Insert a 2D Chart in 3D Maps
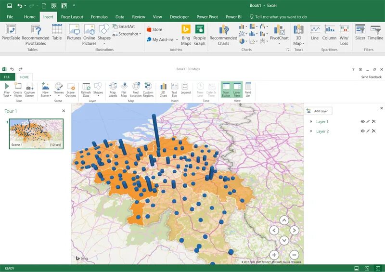The image size is (385, 272). [163, 90]
